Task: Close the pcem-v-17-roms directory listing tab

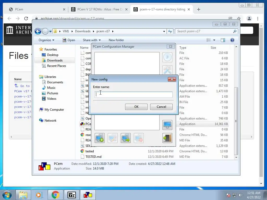Action: [189, 9]
